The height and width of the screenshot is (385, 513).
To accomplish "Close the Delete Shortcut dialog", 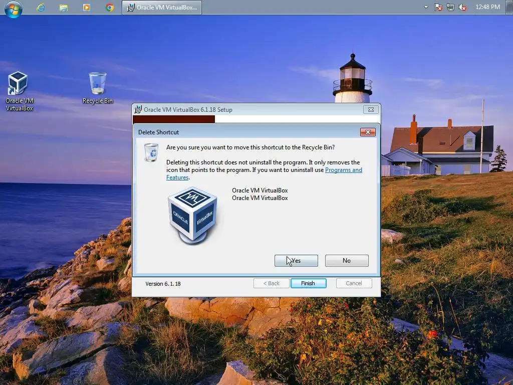I will (x=368, y=132).
